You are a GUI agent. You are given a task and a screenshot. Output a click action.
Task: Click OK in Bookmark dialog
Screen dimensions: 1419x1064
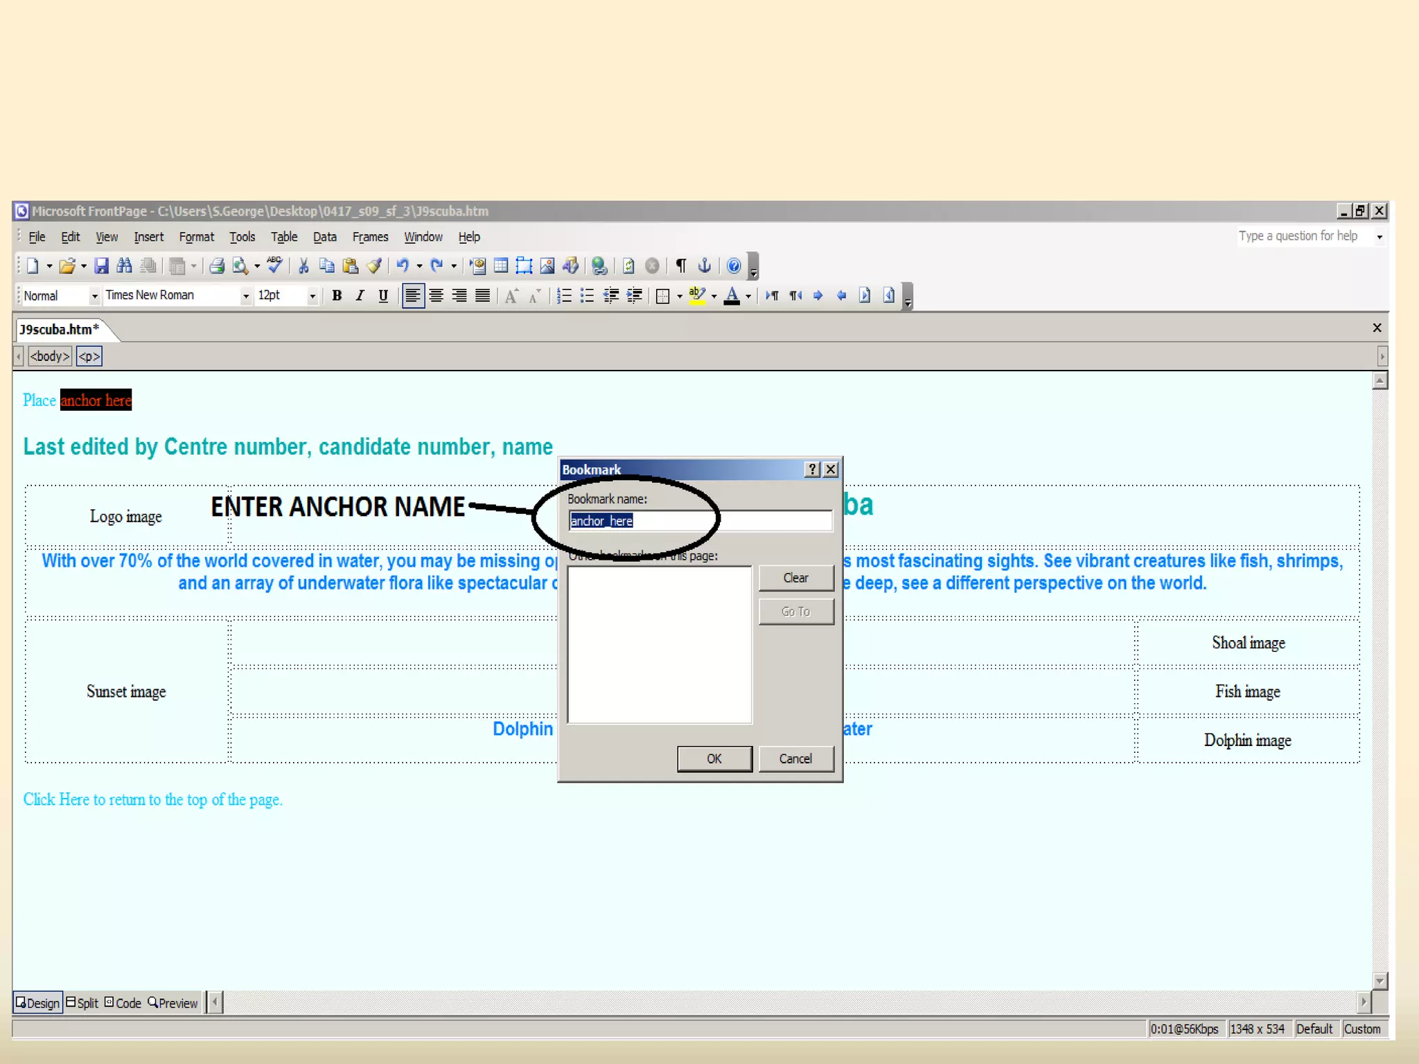click(714, 759)
